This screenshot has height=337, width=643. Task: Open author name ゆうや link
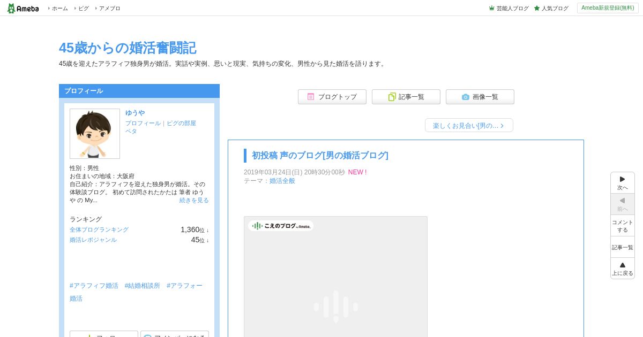tap(135, 113)
